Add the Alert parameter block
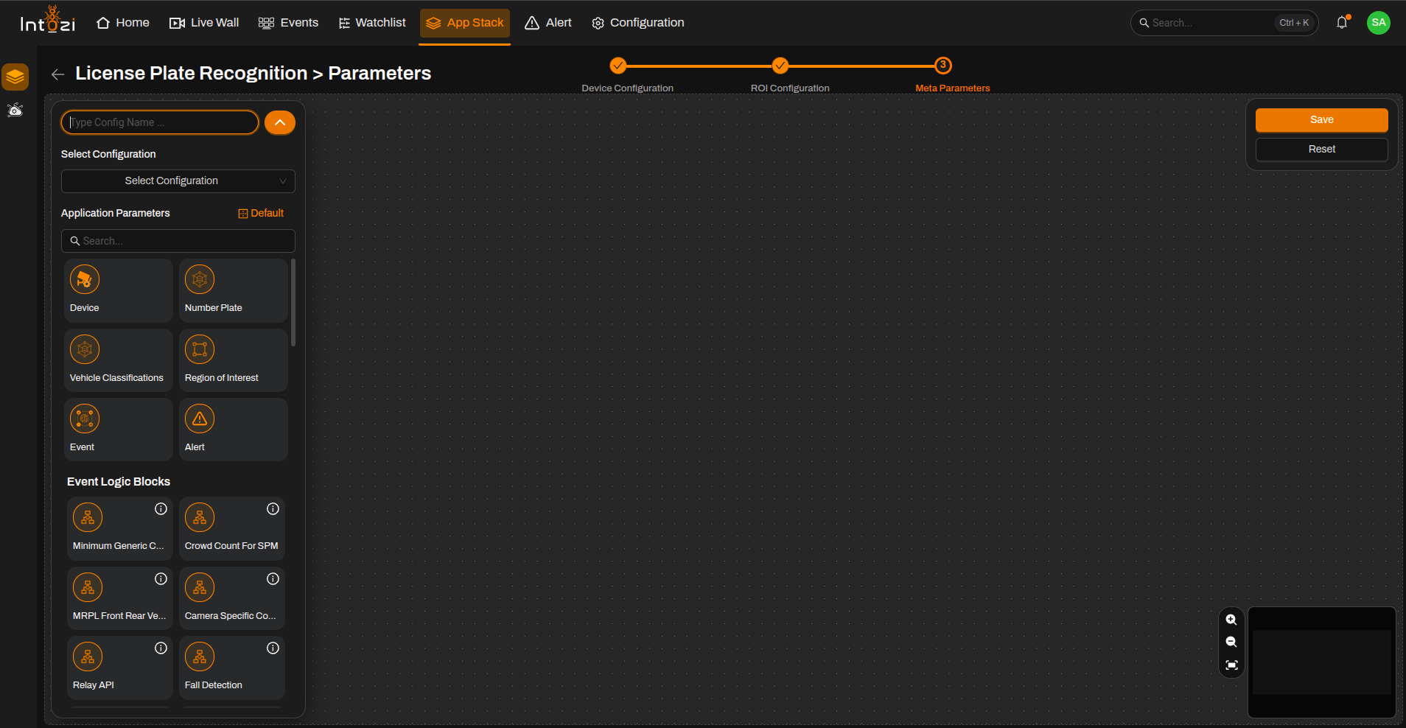Viewport: 1406px width, 728px height. [233, 430]
